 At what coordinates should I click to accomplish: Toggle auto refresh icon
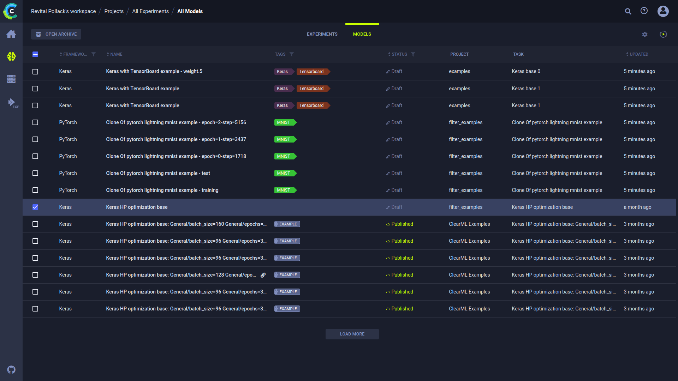pos(663,34)
